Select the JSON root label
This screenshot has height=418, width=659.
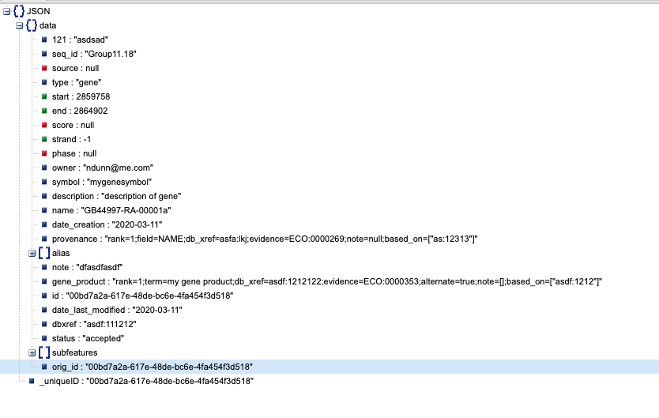click(38, 11)
